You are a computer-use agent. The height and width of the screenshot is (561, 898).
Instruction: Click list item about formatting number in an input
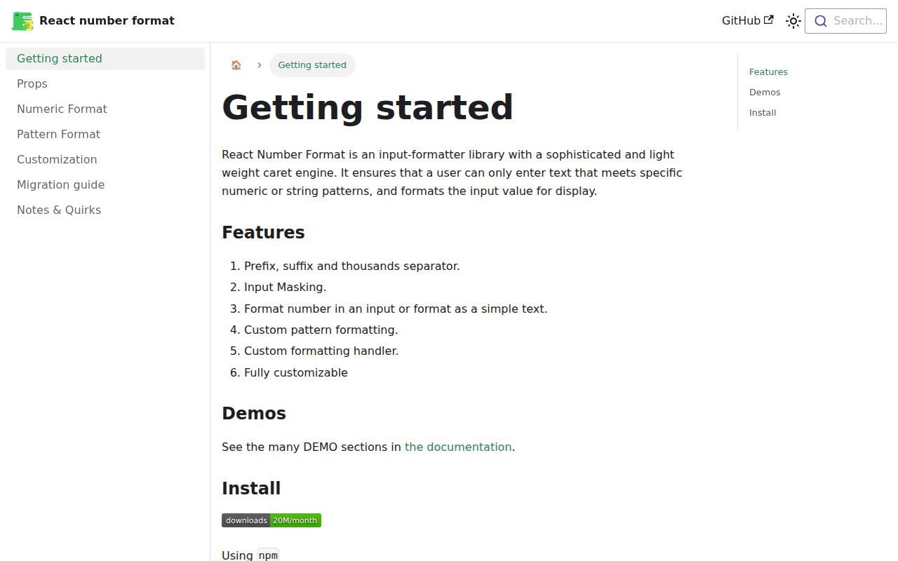(396, 309)
